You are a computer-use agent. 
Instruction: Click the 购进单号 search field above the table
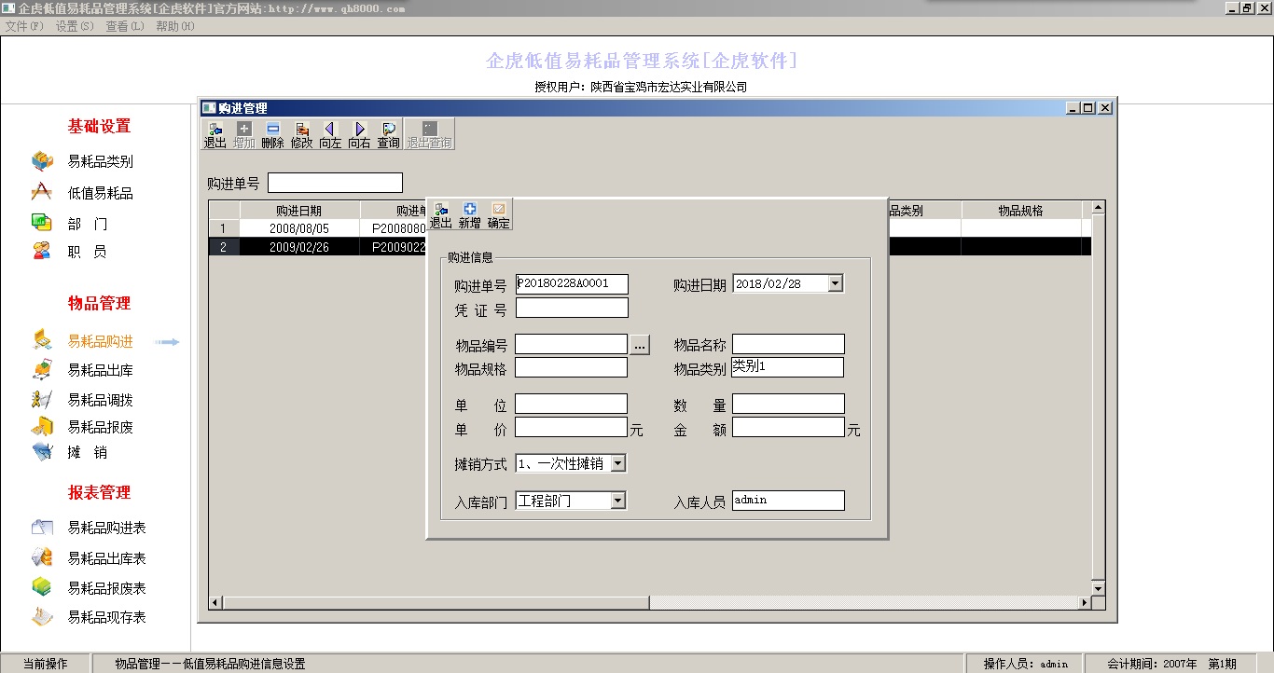(335, 183)
